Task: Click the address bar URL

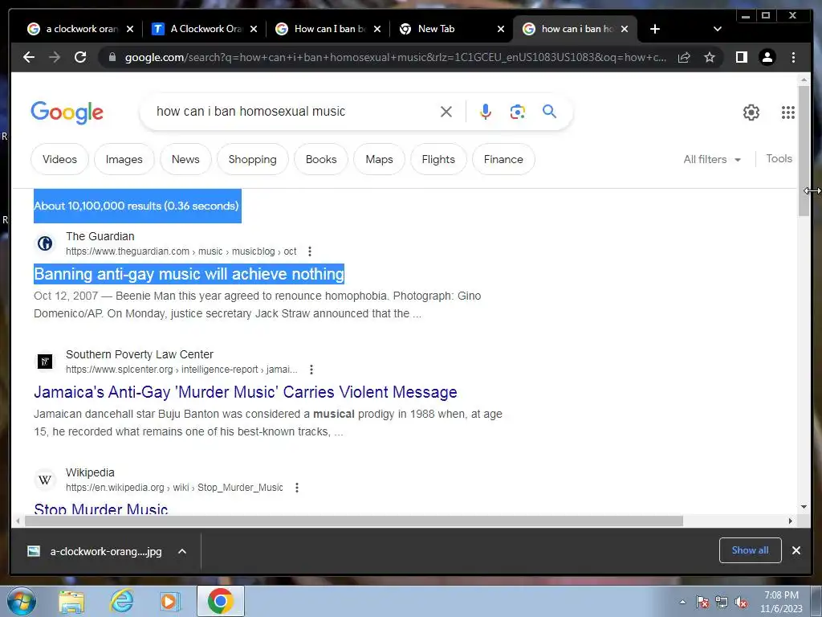Action: pos(396,57)
